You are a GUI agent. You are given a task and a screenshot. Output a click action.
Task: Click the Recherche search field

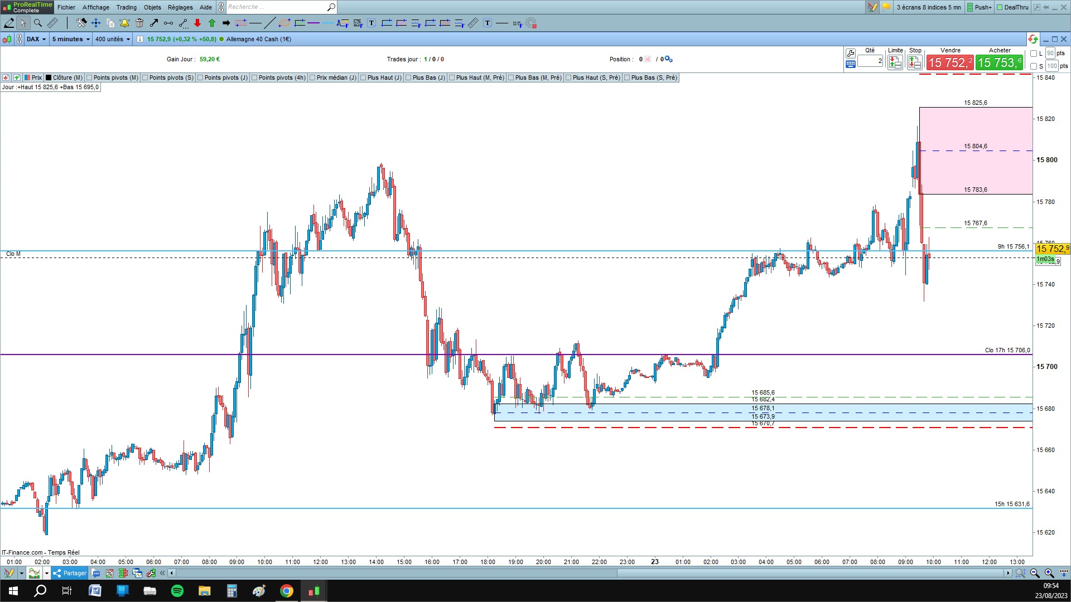276,7
